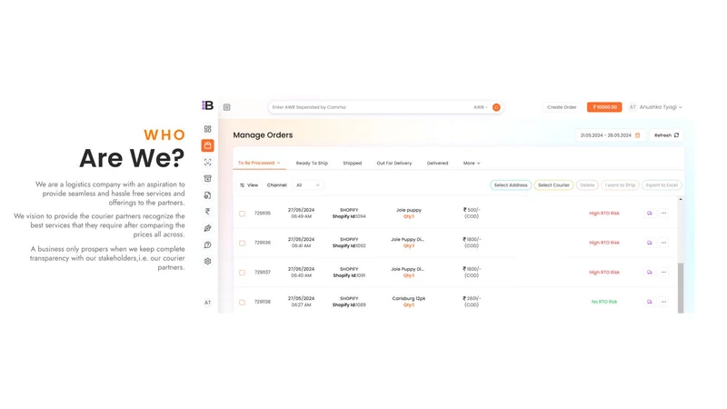
Task: Click the Manage Orders heading
Action: click(x=263, y=135)
